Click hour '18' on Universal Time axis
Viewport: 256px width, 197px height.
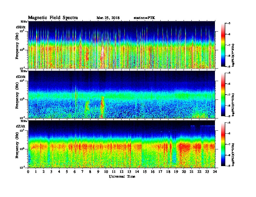click(168, 172)
